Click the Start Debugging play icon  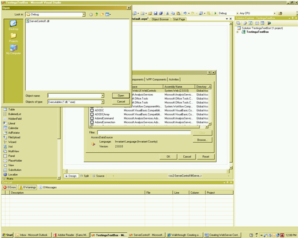click(x=215, y=13)
